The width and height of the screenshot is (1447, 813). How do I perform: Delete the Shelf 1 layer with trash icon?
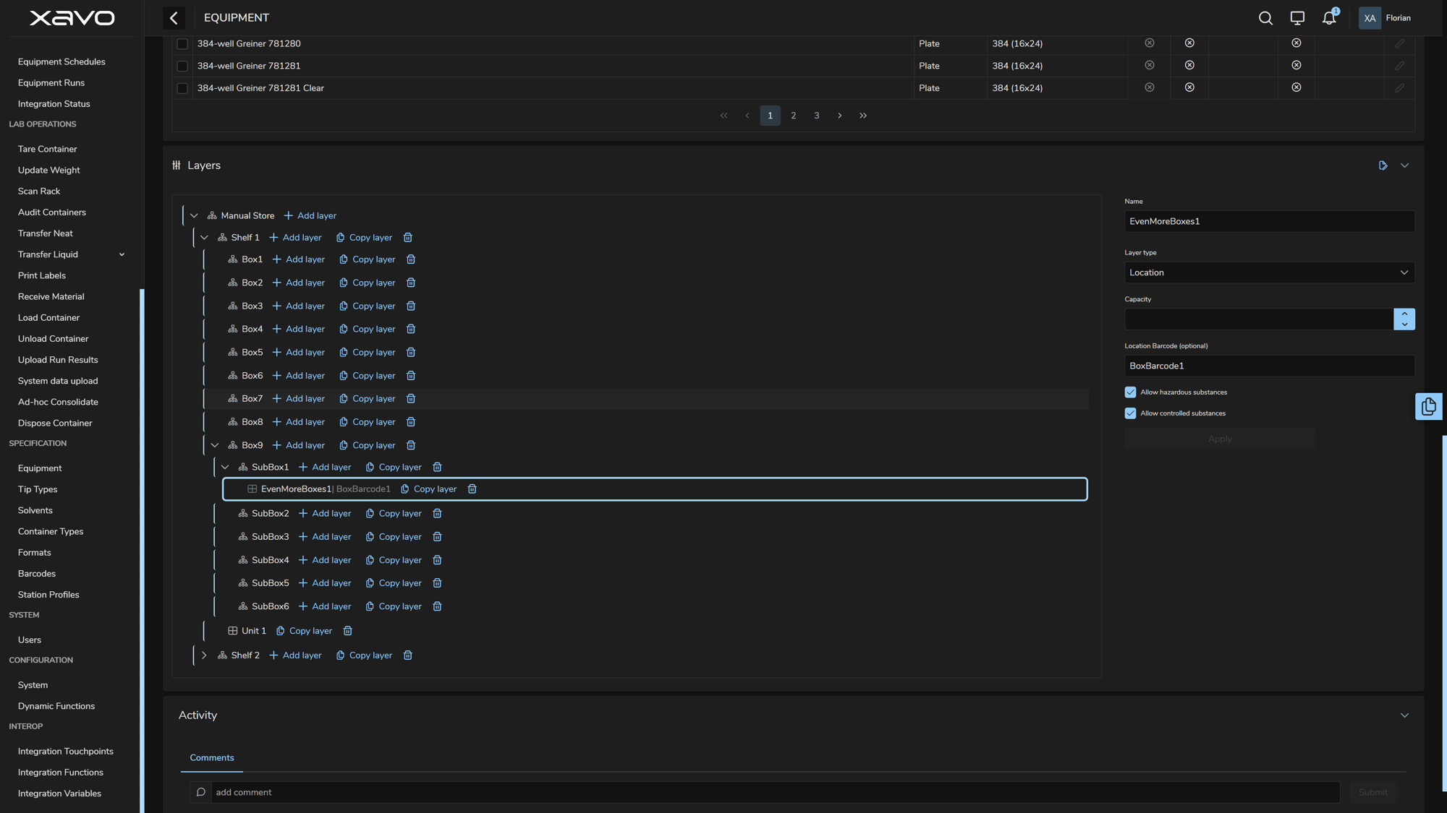(408, 238)
